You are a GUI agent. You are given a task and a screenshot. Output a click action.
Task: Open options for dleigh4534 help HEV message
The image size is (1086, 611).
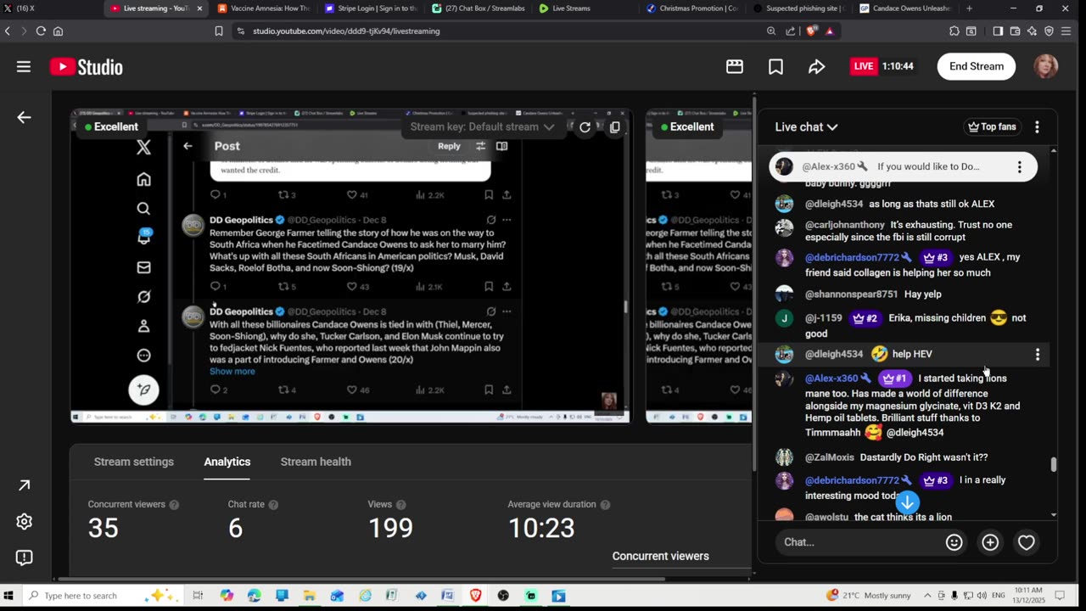point(1037,354)
